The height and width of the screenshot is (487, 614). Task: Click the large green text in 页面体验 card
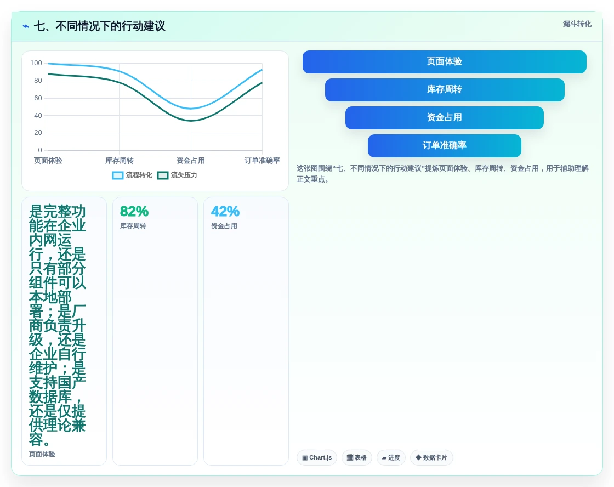coord(57,325)
